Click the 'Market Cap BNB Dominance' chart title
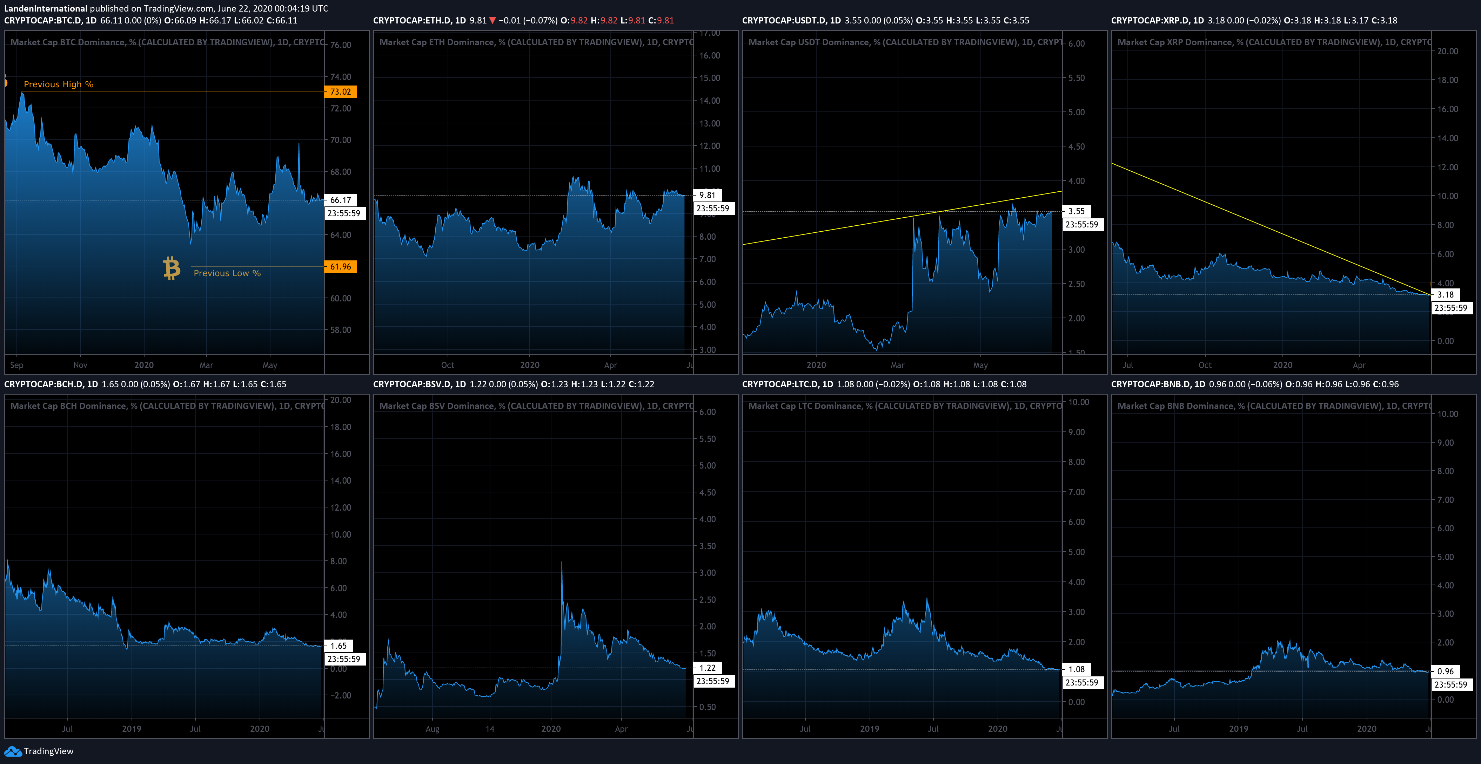1481x764 pixels. coord(1275,406)
